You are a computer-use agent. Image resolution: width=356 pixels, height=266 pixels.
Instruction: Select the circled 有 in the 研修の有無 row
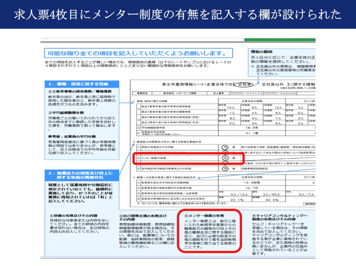click(225, 147)
